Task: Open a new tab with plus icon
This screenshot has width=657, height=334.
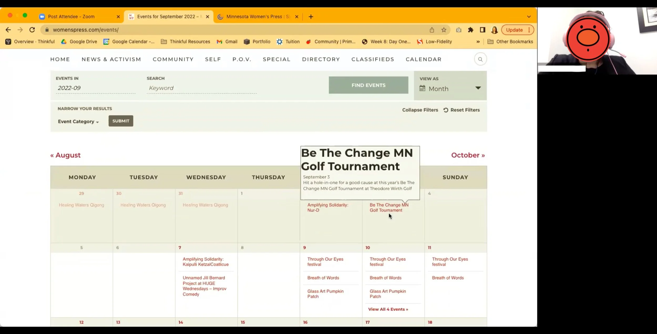Action: (x=311, y=17)
